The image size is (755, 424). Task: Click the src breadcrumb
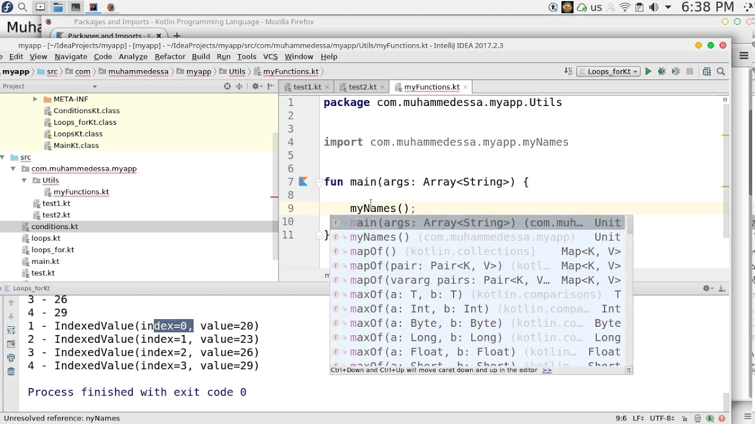pos(52,71)
